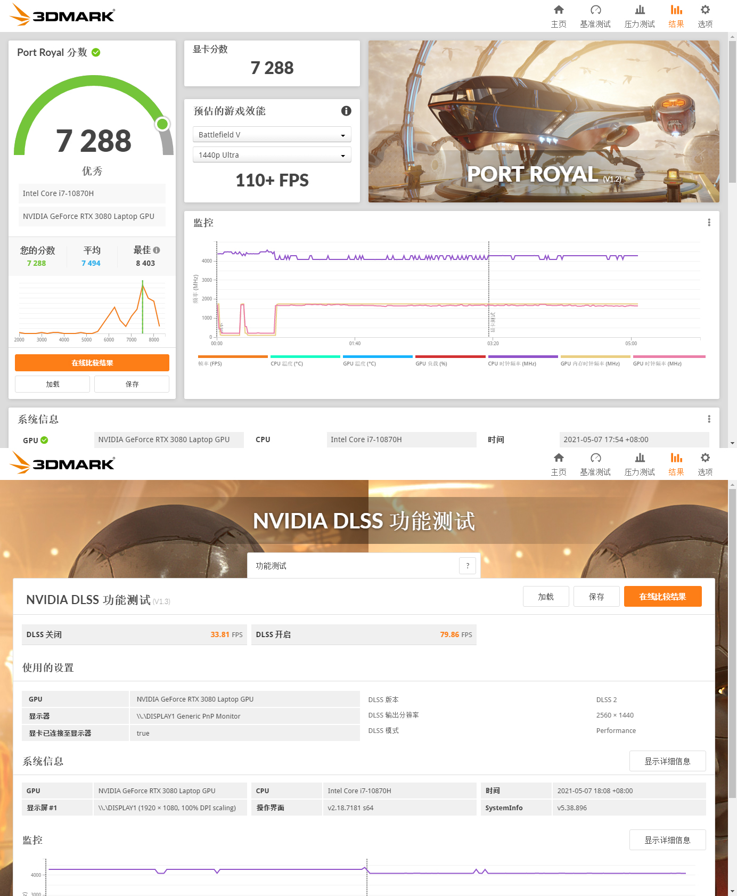This screenshot has height=896, width=737.
Task: Click 加载 button under Port Royal score chart
Action: pos(52,384)
